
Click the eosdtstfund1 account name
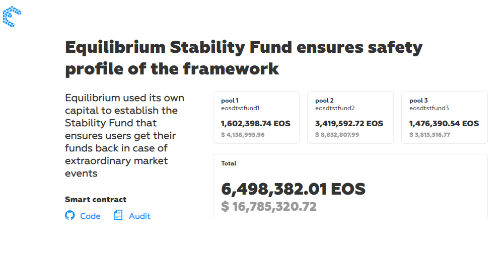(x=240, y=108)
